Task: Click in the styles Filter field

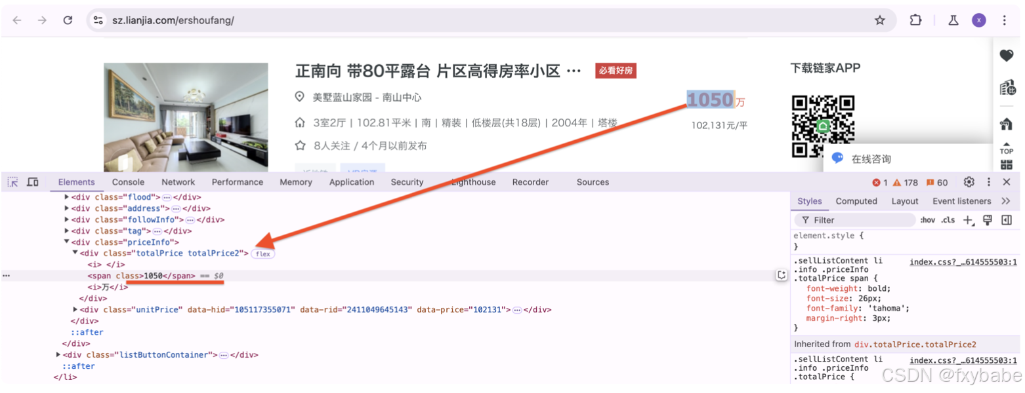Action: point(856,220)
